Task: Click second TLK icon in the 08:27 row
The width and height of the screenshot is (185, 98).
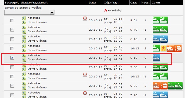Action: (164, 76)
